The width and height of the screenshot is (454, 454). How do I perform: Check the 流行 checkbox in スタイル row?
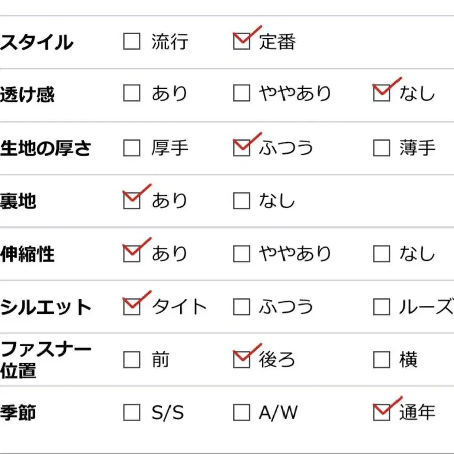point(132,41)
